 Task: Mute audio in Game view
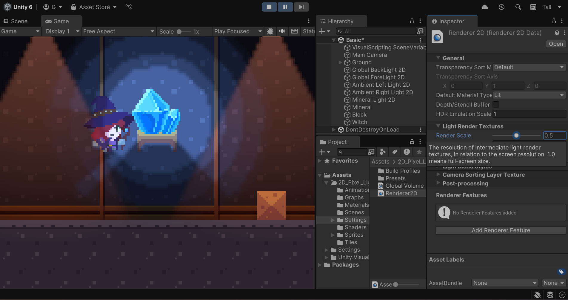(282, 31)
